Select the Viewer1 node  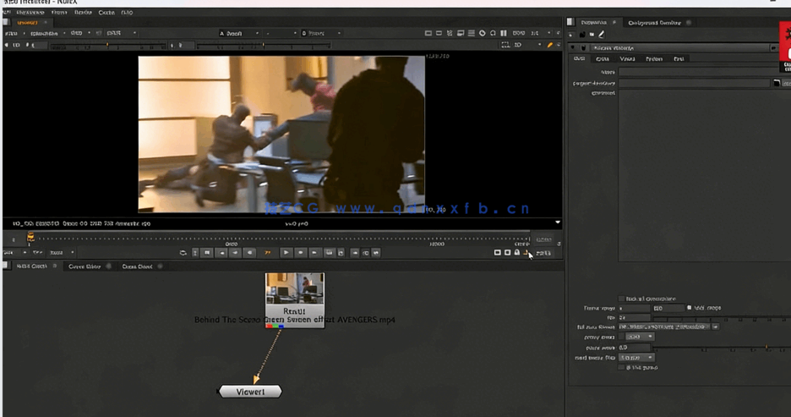pyautogui.click(x=250, y=392)
